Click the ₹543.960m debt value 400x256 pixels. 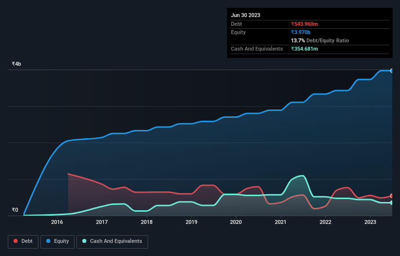[x=305, y=24]
